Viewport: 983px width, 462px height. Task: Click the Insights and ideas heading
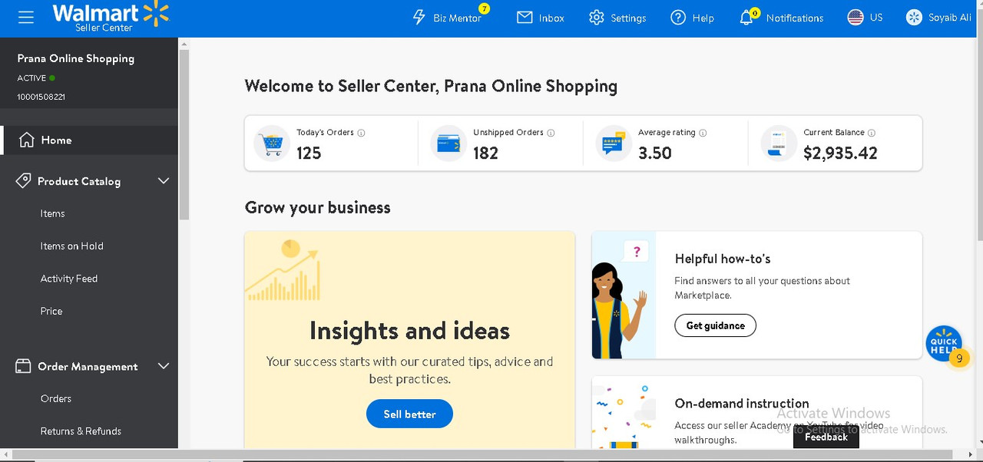pyautogui.click(x=409, y=331)
